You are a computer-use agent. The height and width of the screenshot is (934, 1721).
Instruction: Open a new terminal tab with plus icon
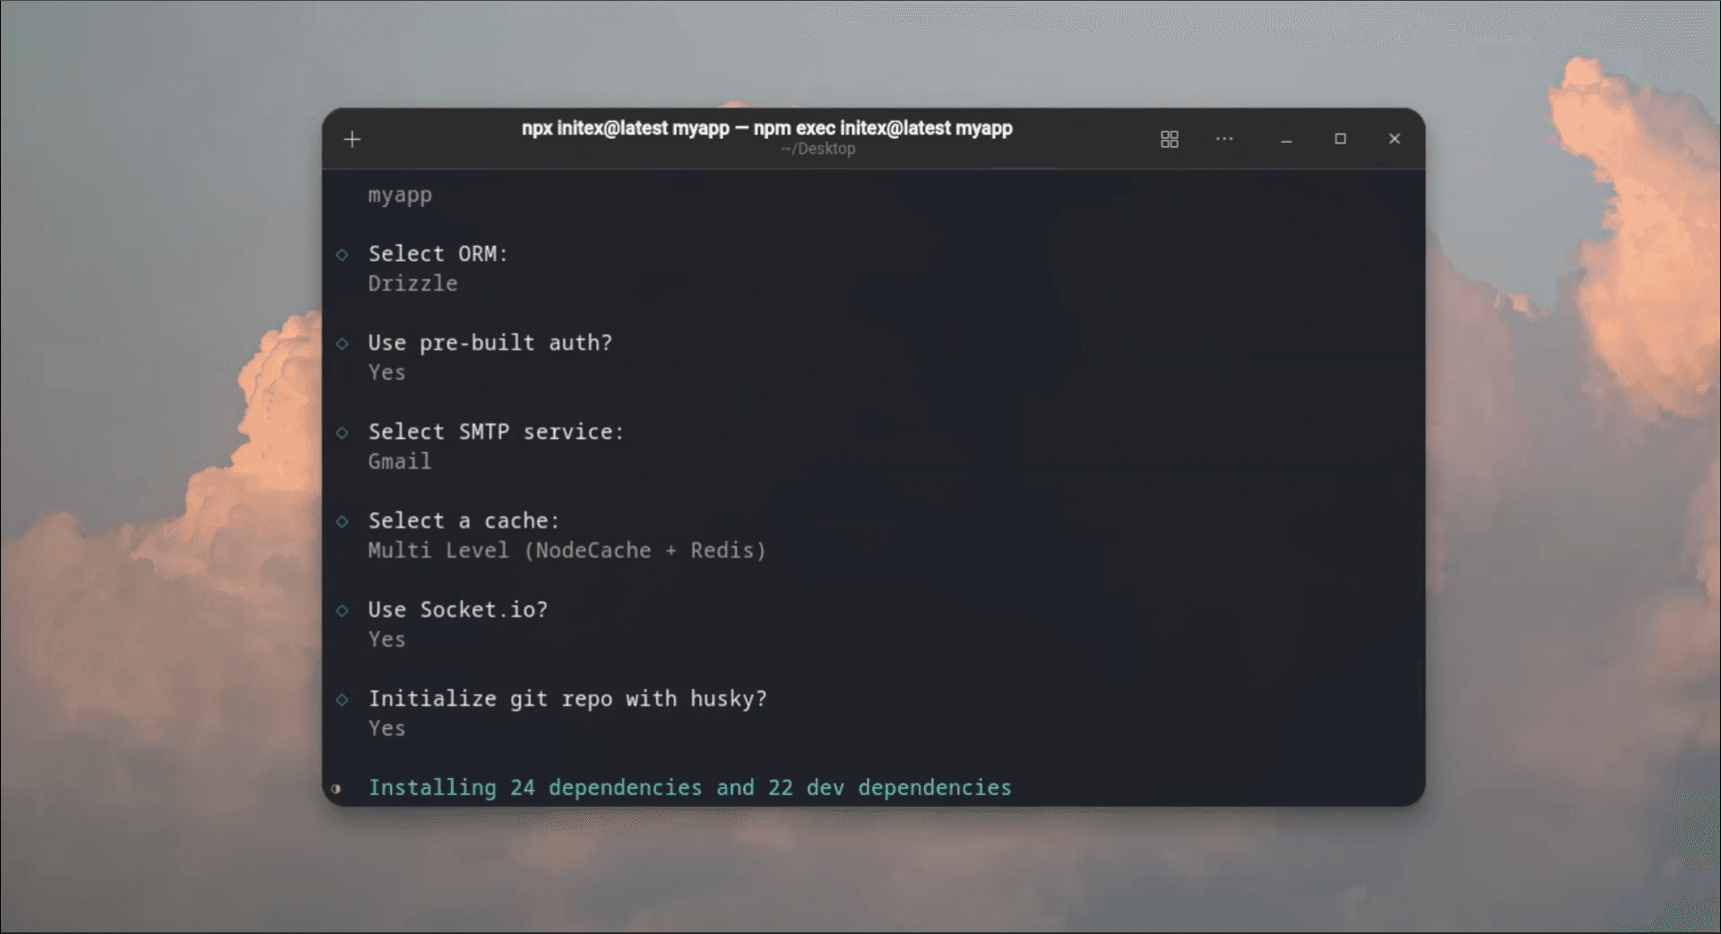tap(352, 140)
